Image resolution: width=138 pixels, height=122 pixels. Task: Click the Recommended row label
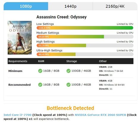coord(20,85)
